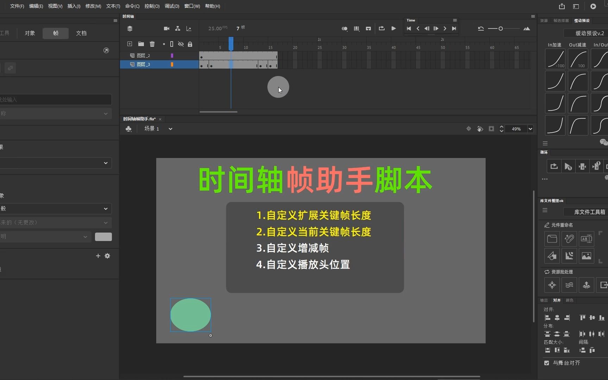Open the 命令(C) menu
This screenshot has width=608, height=380.
click(x=132, y=6)
